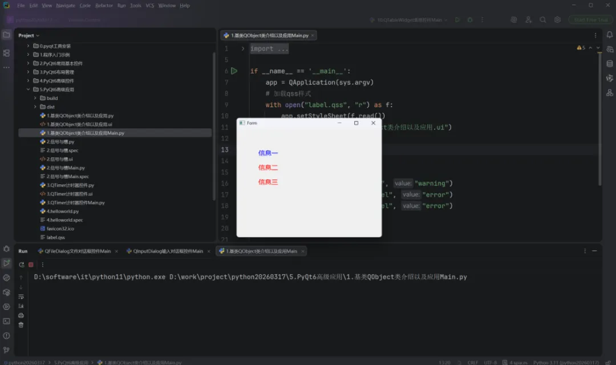Click the 信息一 label in Form window
616x365 pixels.
(x=268, y=153)
